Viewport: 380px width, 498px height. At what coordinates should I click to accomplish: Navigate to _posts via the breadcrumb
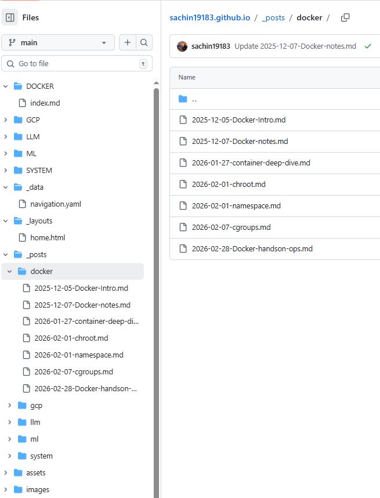273,17
